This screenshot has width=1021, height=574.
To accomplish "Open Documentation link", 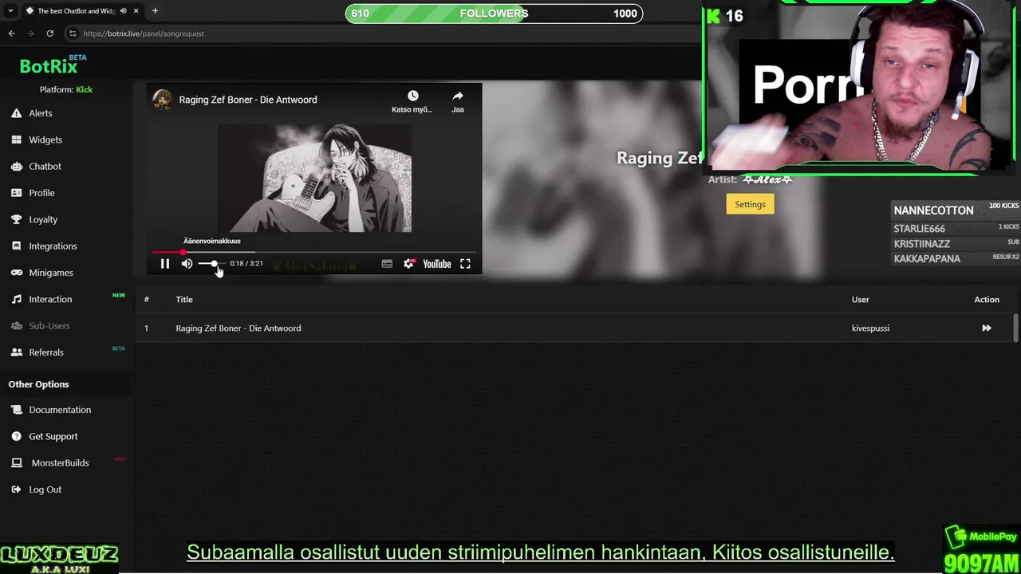I will [x=60, y=410].
